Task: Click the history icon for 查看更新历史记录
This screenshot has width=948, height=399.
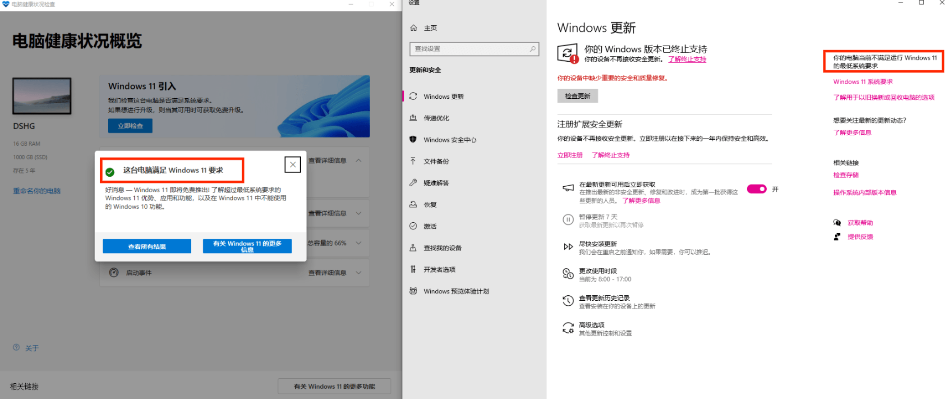Action: coord(568,301)
